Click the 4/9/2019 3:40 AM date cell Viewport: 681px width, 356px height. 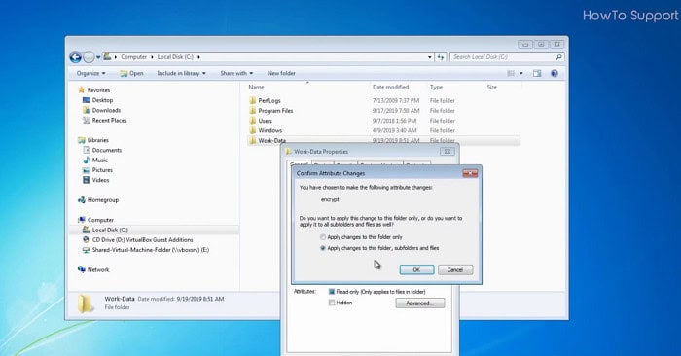[x=394, y=130]
